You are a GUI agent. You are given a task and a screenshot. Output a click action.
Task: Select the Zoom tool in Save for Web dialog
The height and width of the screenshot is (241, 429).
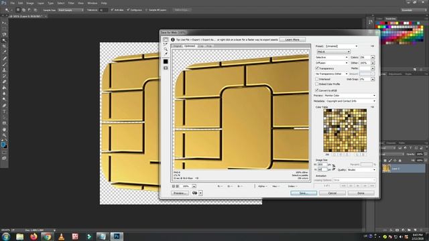click(166, 49)
